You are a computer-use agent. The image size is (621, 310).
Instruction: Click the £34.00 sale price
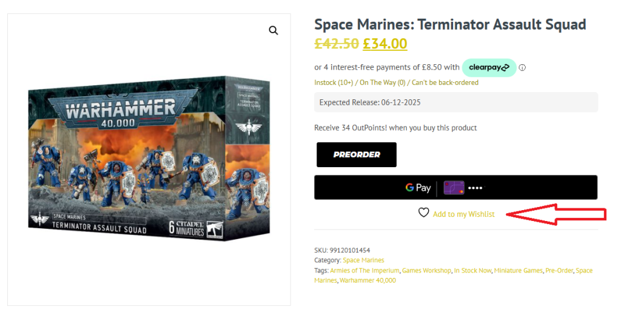click(385, 44)
